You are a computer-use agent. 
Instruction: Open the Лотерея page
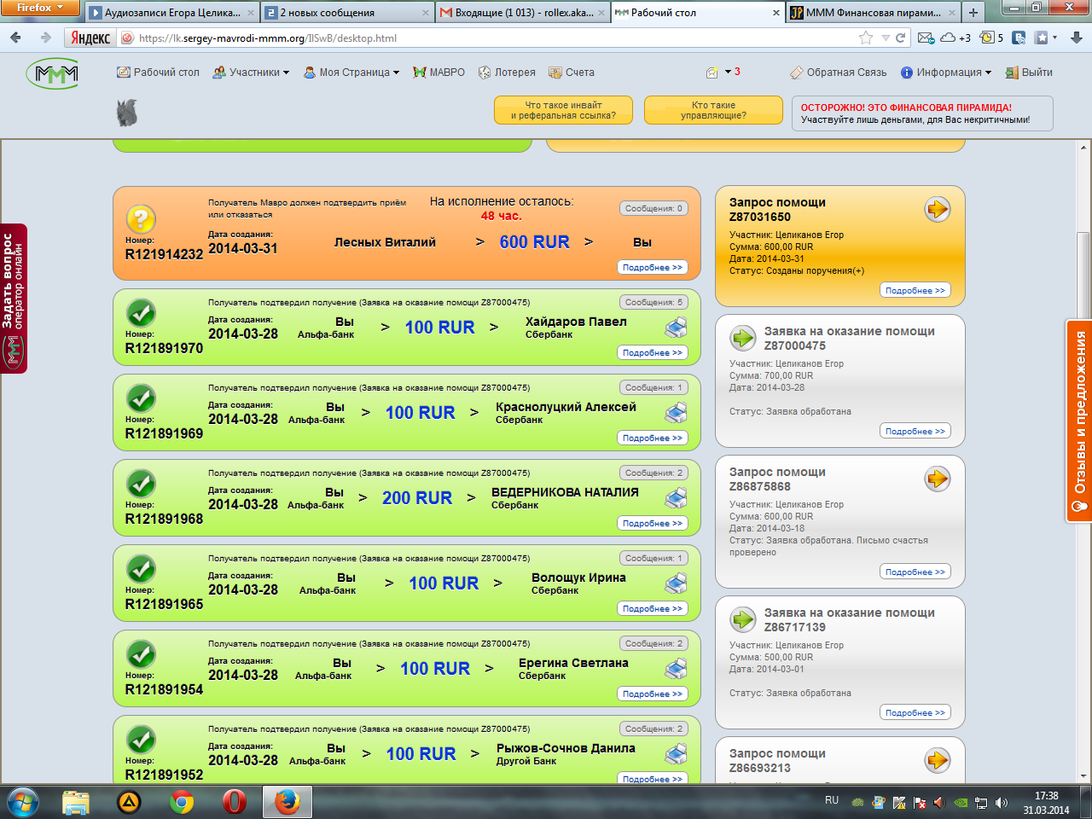507,73
